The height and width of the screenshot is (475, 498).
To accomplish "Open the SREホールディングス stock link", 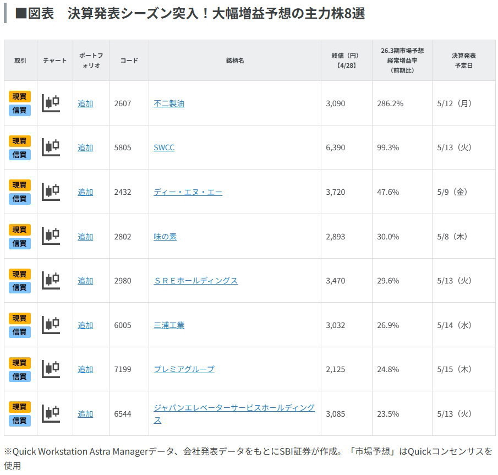I will click(x=196, y=281).
